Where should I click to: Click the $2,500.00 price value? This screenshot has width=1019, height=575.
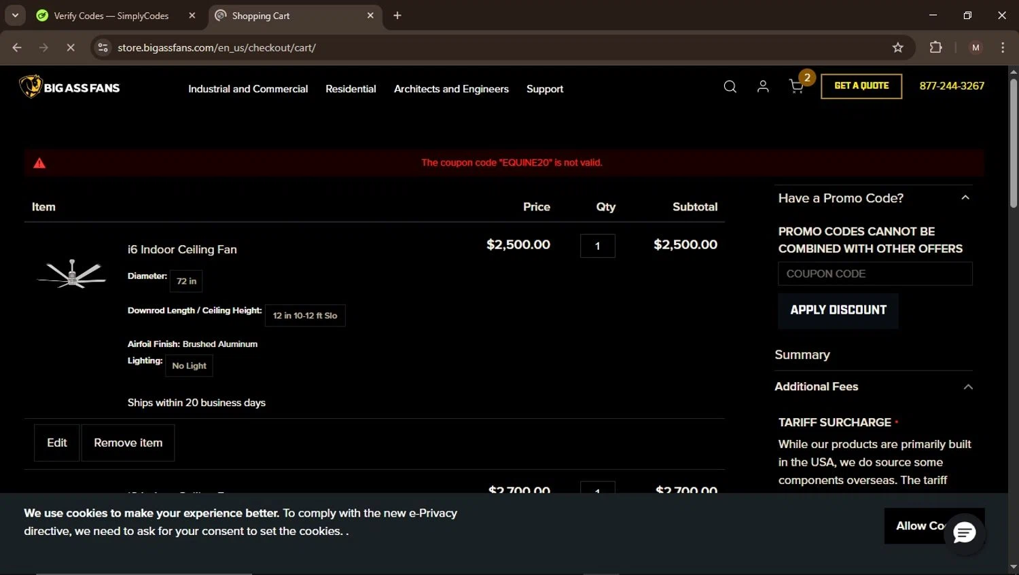518,244
